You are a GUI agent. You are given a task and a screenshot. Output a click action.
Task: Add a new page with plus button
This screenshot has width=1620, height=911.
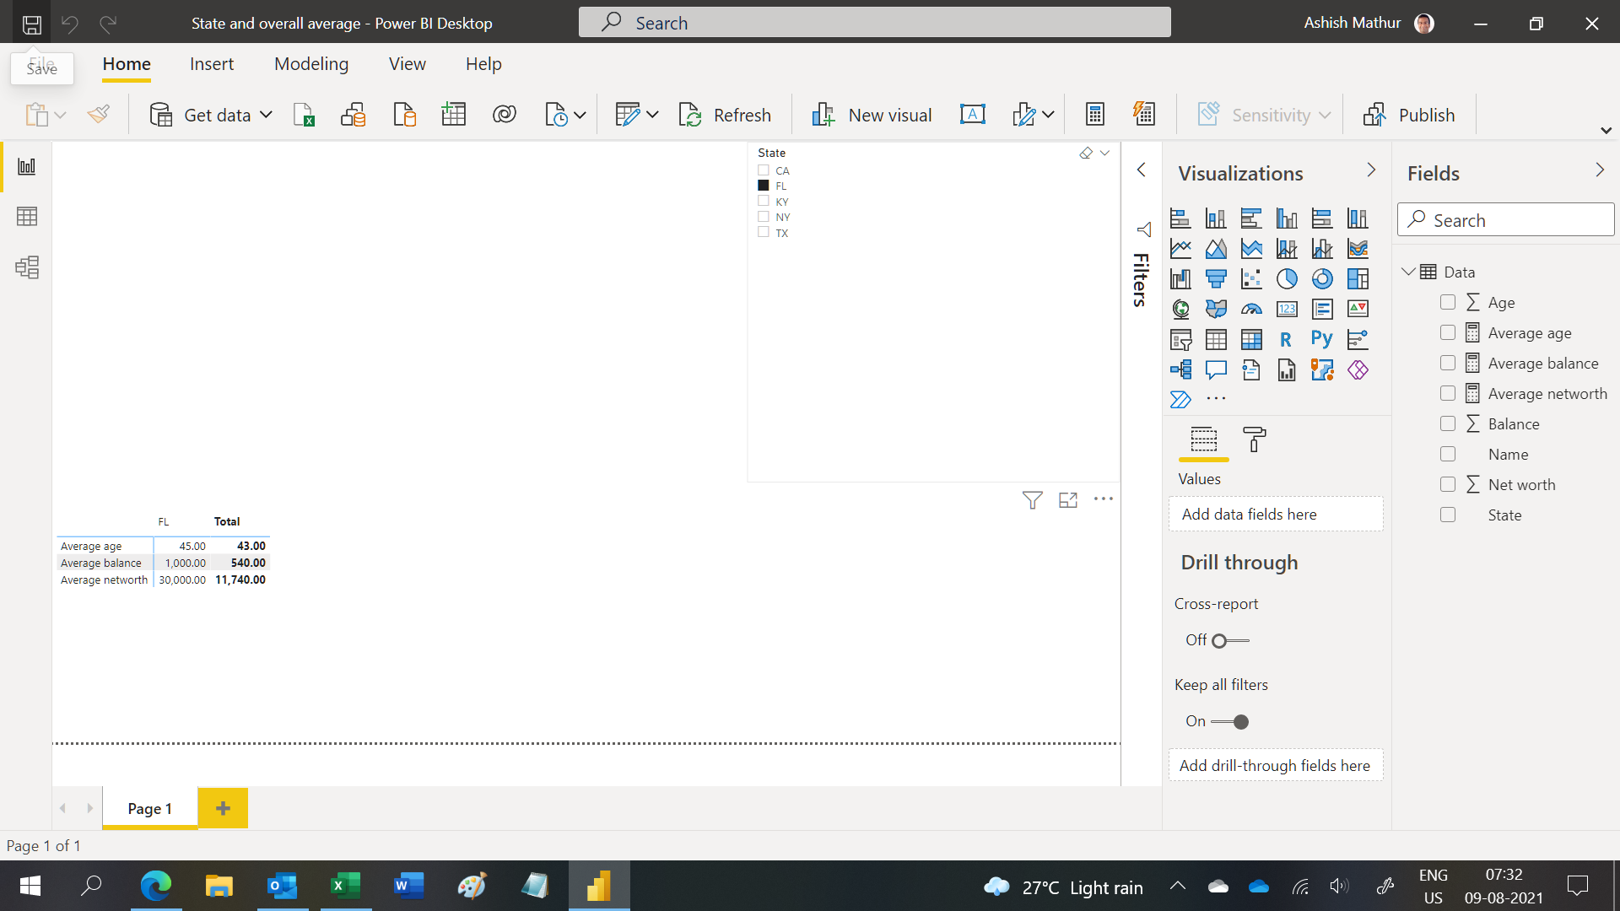click(x=223, y=808)
